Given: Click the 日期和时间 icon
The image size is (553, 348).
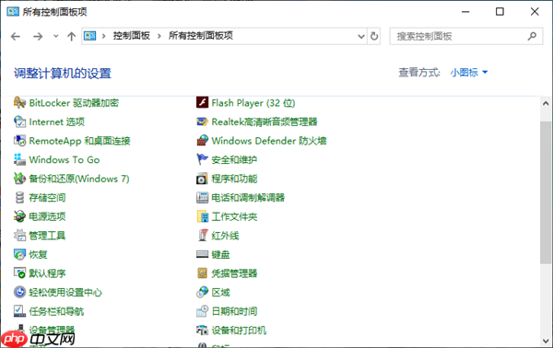Looking at the screenshot, I should click(x=202, y=311).
